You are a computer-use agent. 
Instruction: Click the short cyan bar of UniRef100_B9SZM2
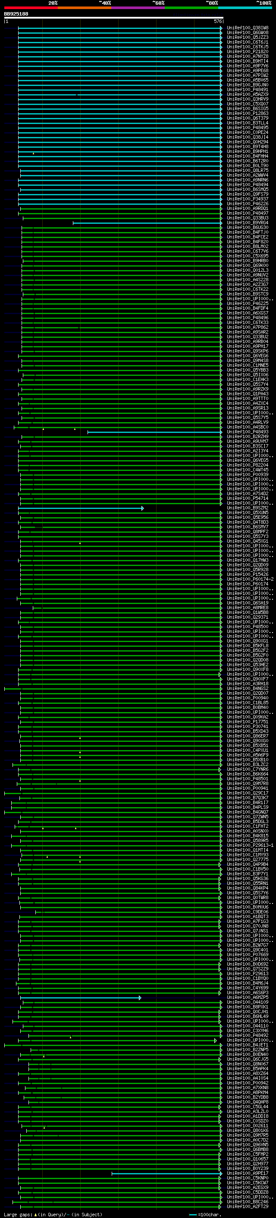tap(81, 508)
